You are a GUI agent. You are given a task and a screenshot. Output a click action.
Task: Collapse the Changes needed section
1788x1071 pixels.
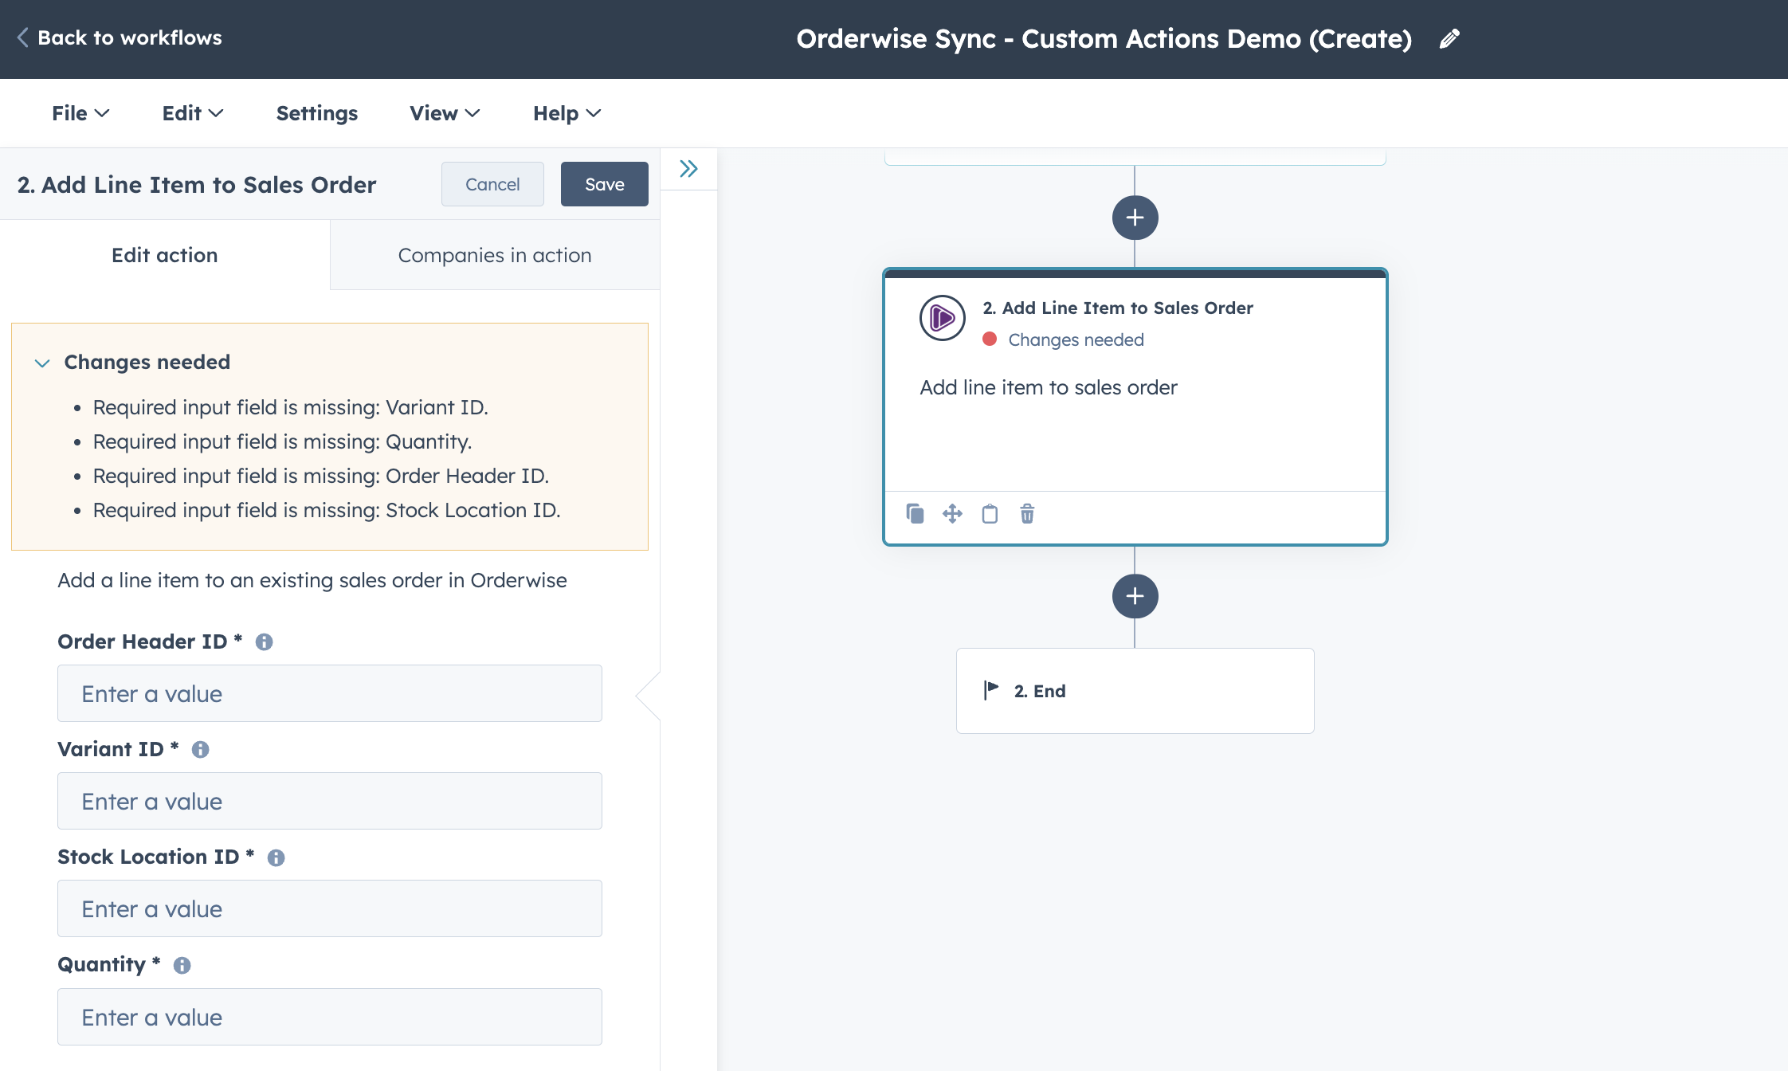point(42,363)
